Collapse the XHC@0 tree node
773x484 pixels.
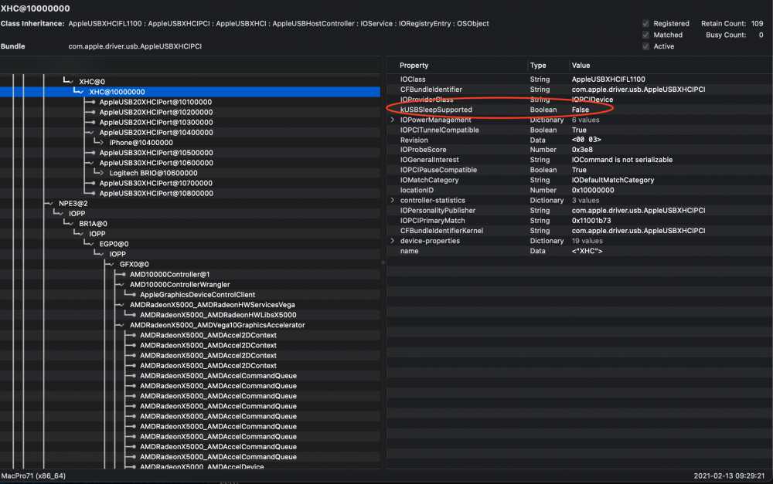[71, 82]
